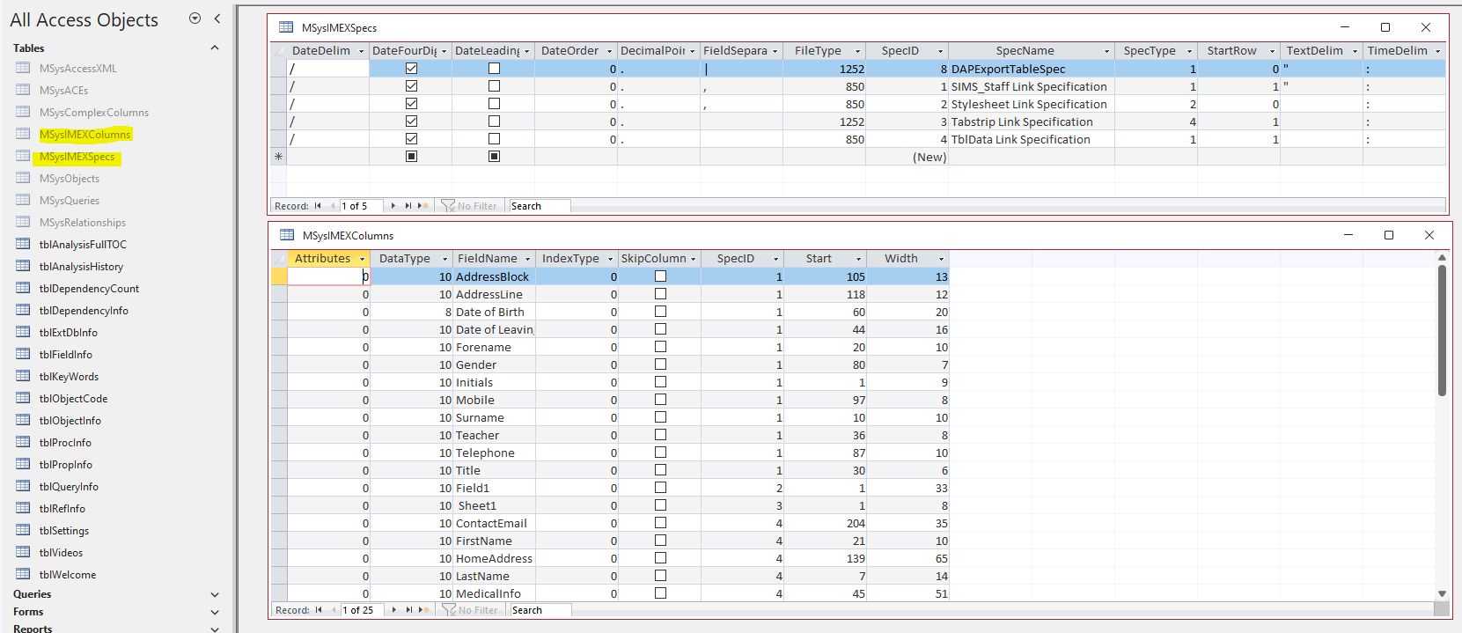Go to first record in MSysIMEXColumns
The width and height of the screenshot is (1462, 633).
319,610
